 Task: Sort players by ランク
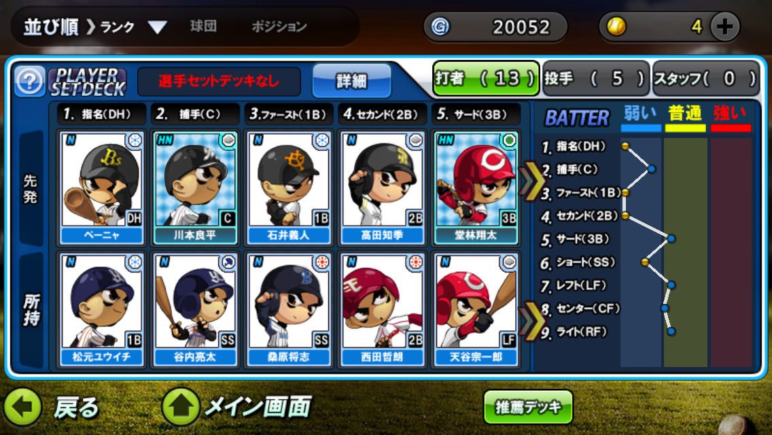point(118,27)
